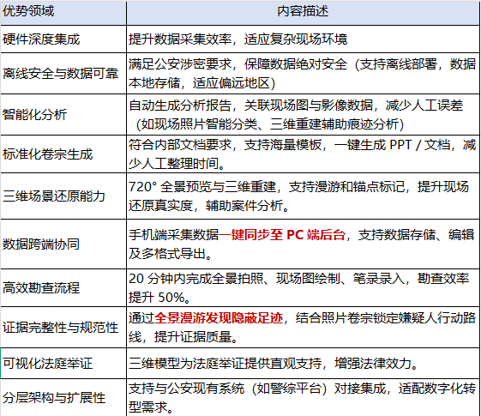Select the cell 高效勘查流程

coord(63,287)
